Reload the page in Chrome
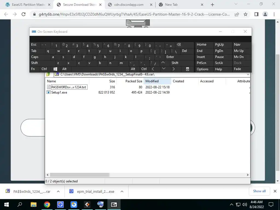 coord(24,14)
